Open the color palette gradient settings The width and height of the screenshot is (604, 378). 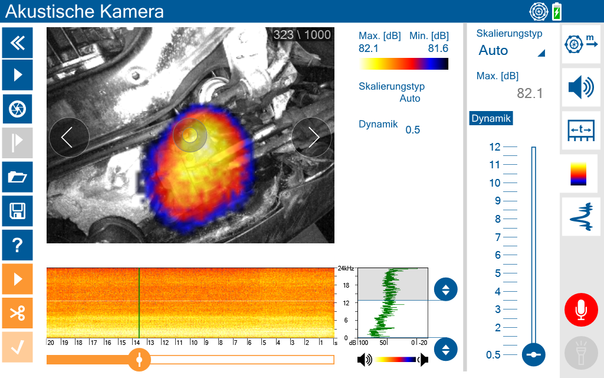(579, 174)
